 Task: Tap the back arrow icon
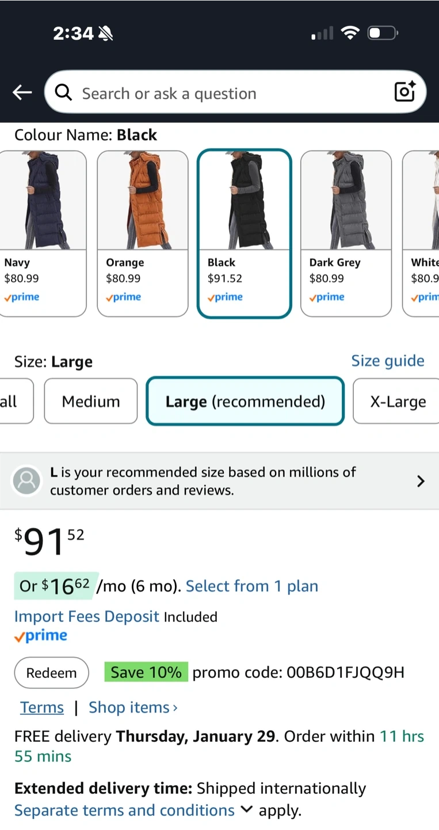tap(22, 92)
